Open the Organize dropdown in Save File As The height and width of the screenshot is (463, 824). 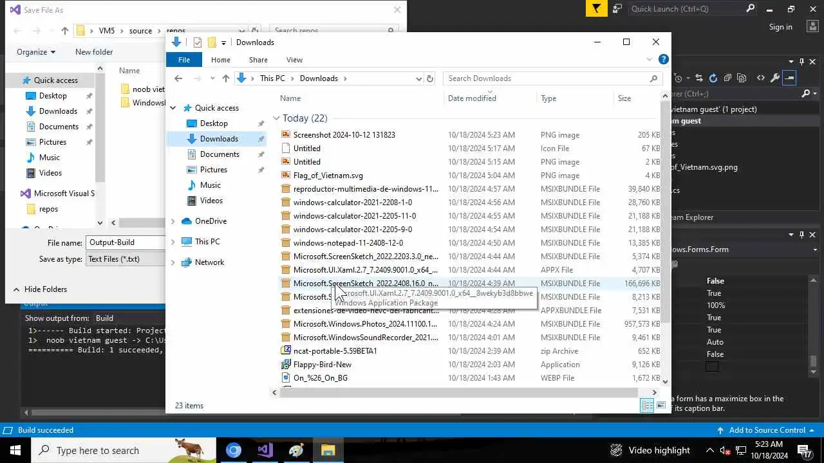tap(36, 52)
